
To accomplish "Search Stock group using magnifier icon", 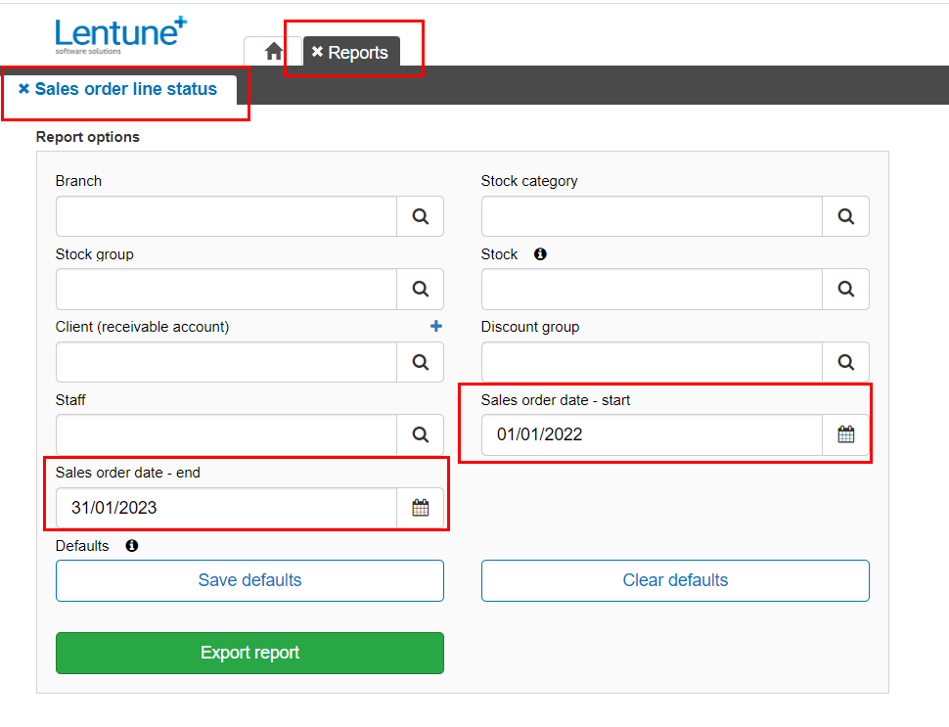I will (x=420, y=289).
